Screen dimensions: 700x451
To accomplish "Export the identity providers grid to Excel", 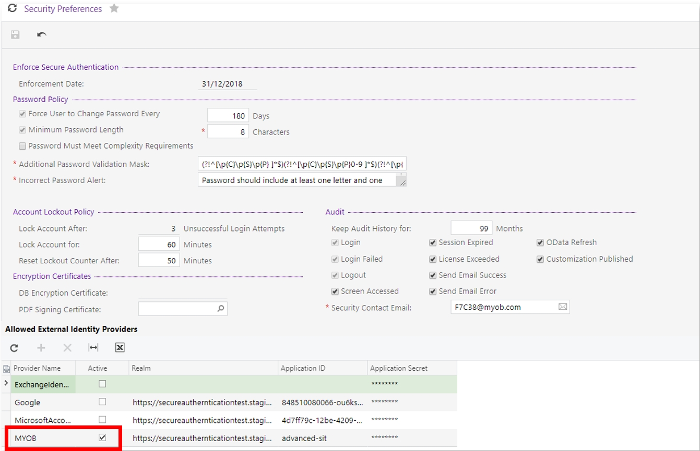I will [x=120, y=347].
